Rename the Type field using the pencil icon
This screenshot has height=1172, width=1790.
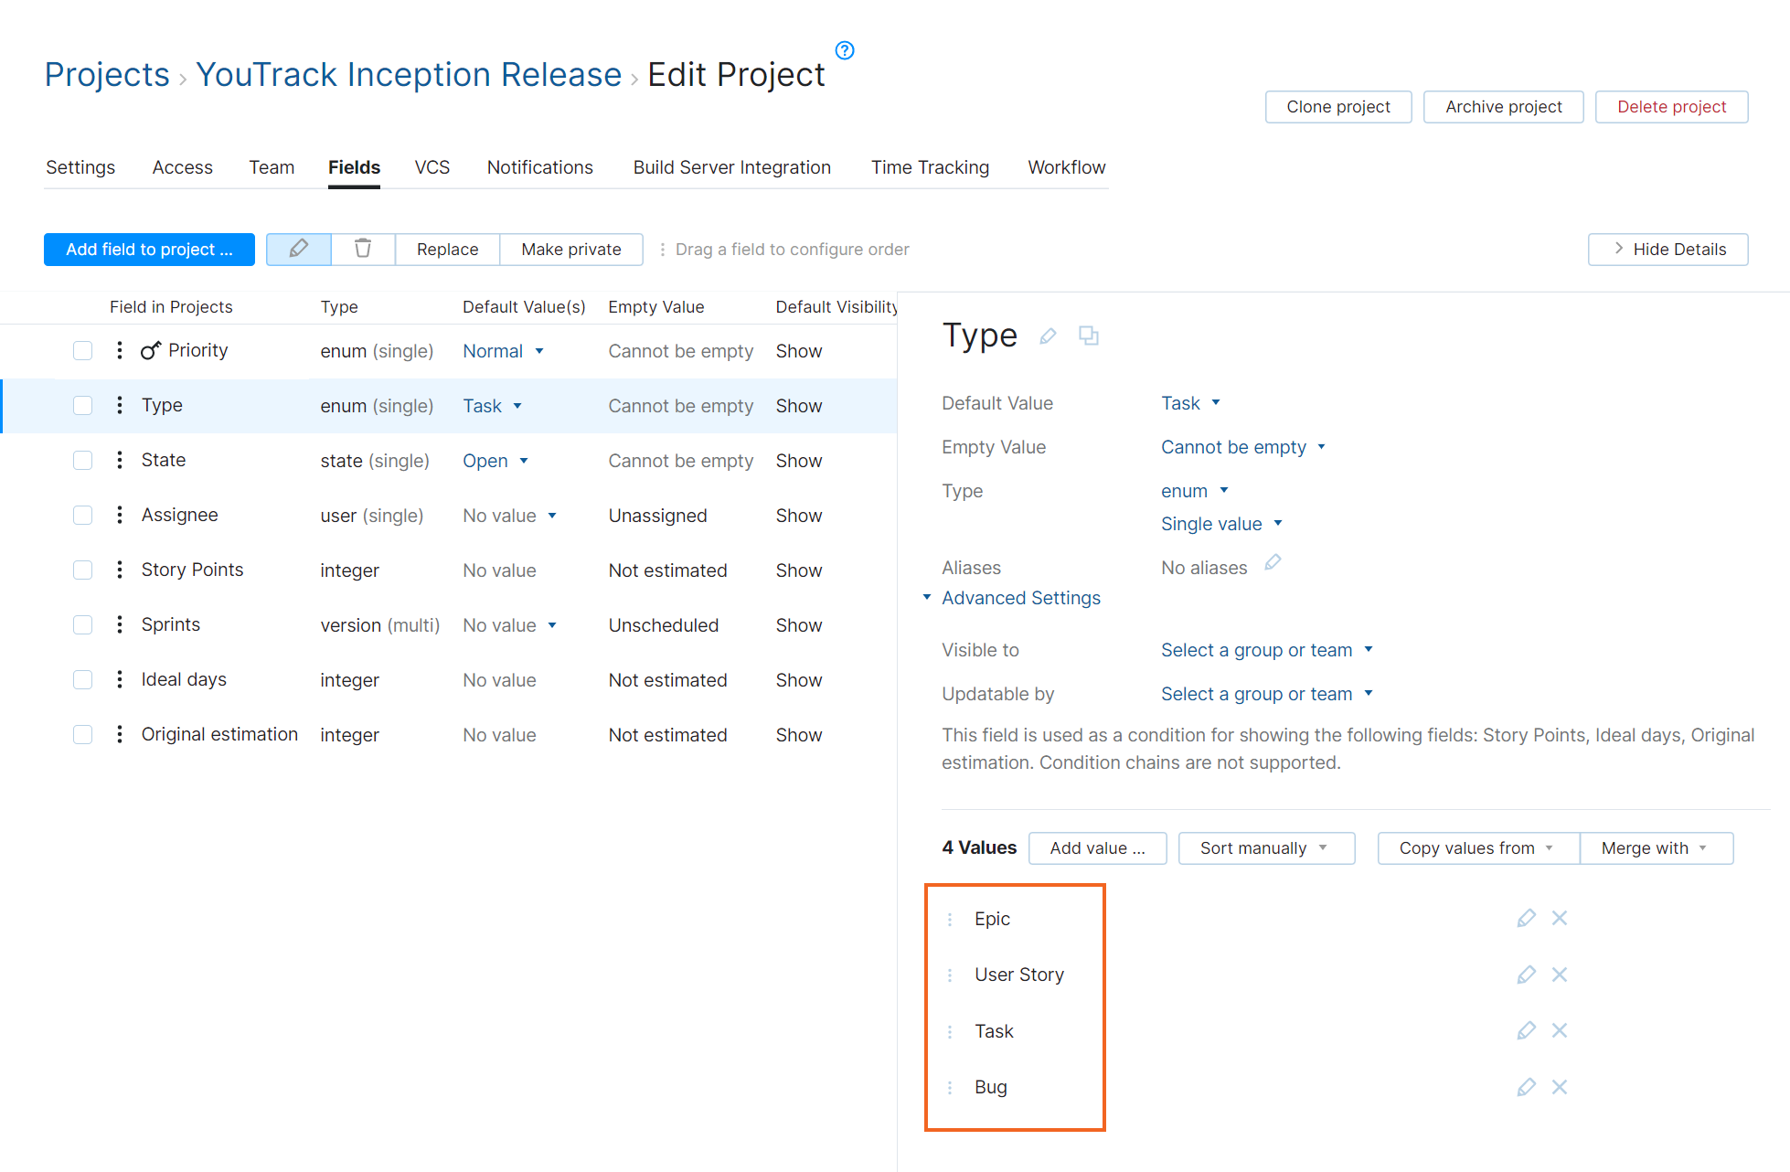pyautogui.click(x=1048, y=336)
